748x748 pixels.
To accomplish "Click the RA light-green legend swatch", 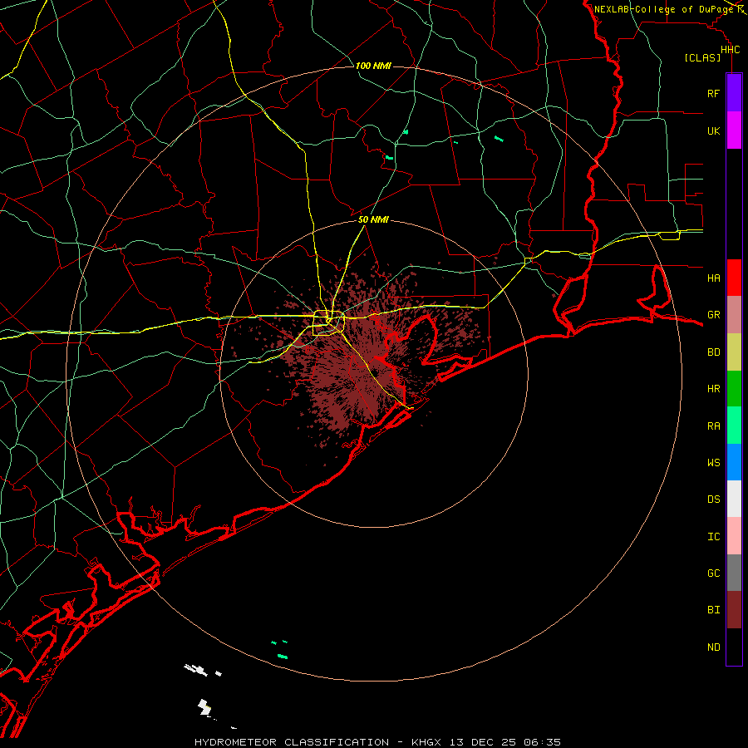I will pos(734,426).
